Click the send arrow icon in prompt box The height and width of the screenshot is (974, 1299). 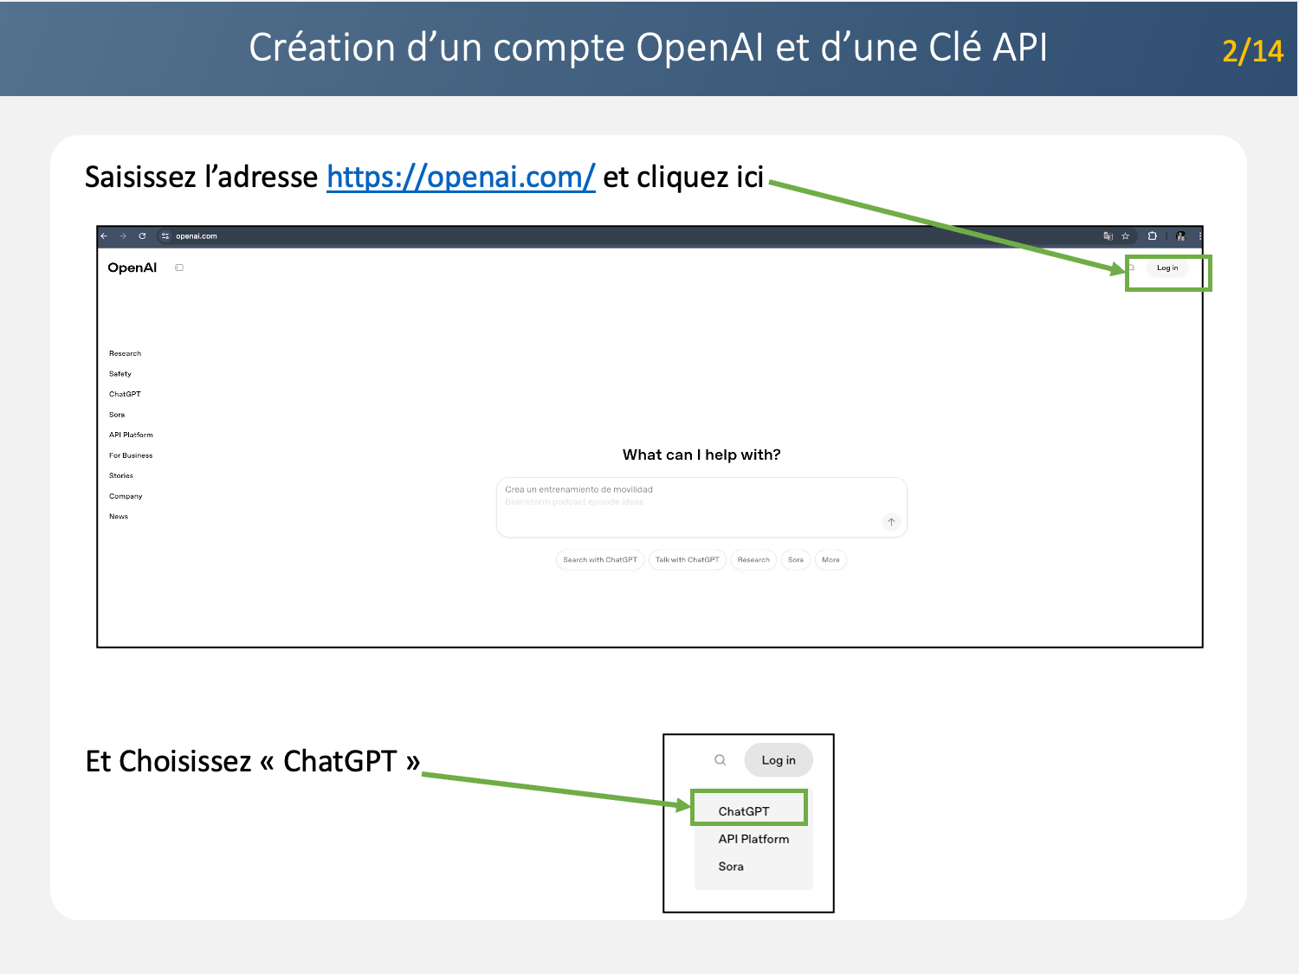(890, 522)
